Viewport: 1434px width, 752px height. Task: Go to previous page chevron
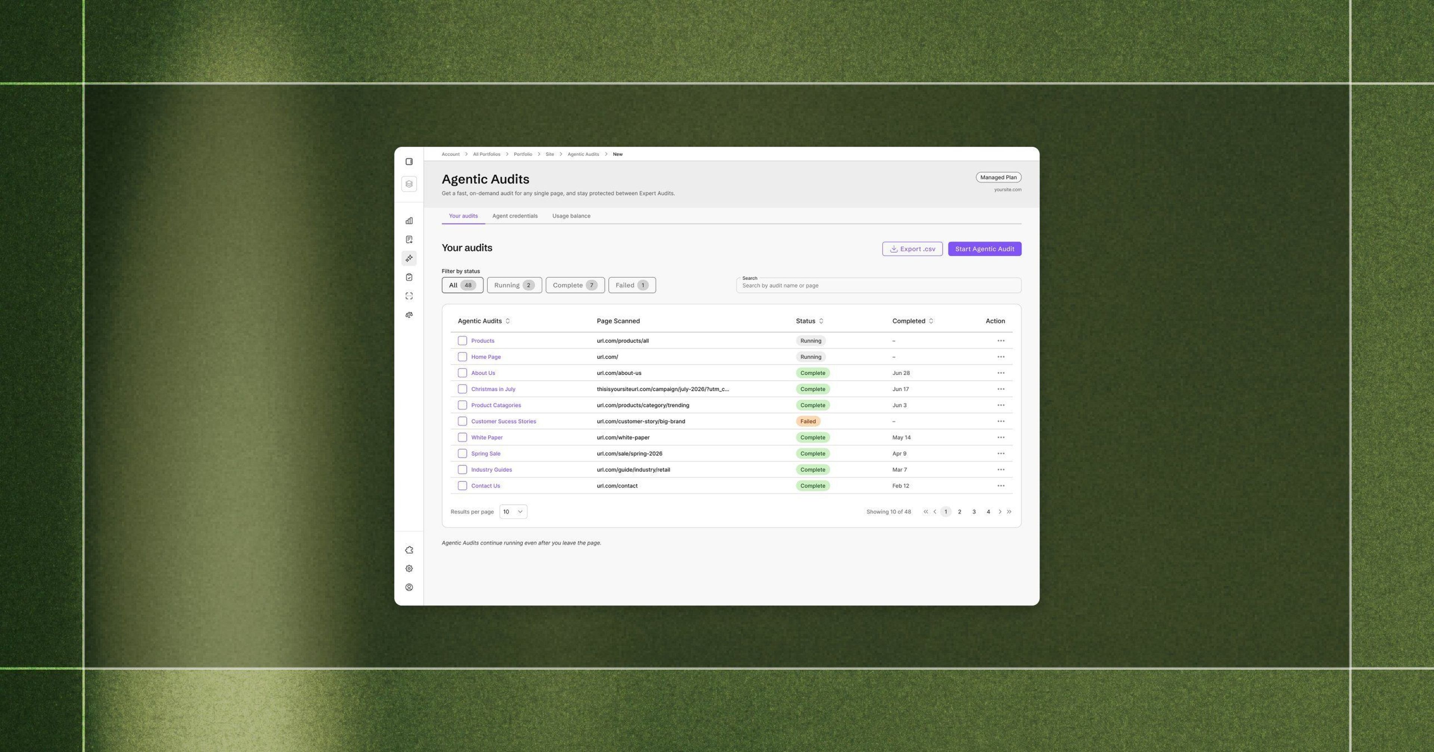(935, 512)
